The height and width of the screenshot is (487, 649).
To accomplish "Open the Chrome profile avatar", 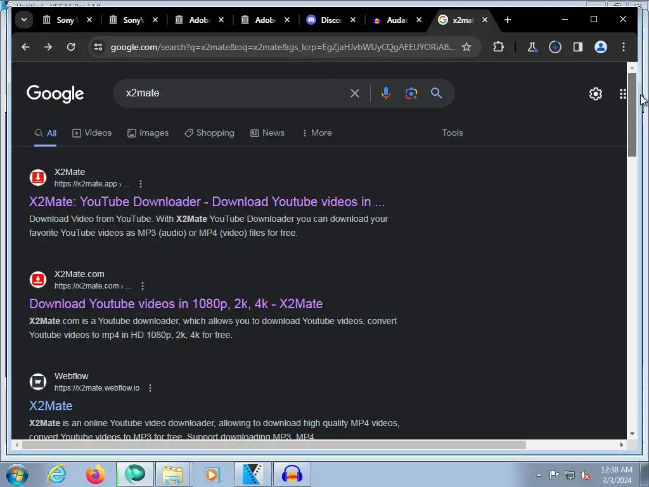I will pos(601,47).
